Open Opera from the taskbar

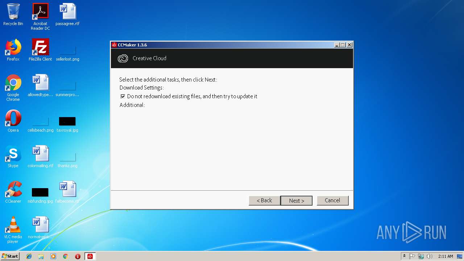(78, 256)
